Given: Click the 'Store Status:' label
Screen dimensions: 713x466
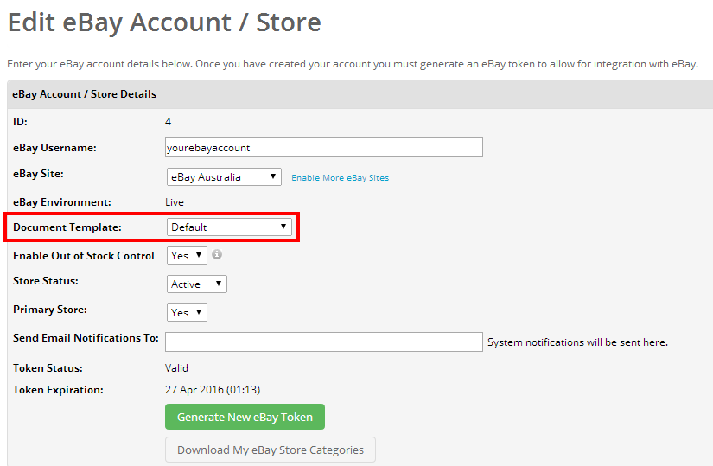Looking at the screenshot, I should tap(46, 281).
